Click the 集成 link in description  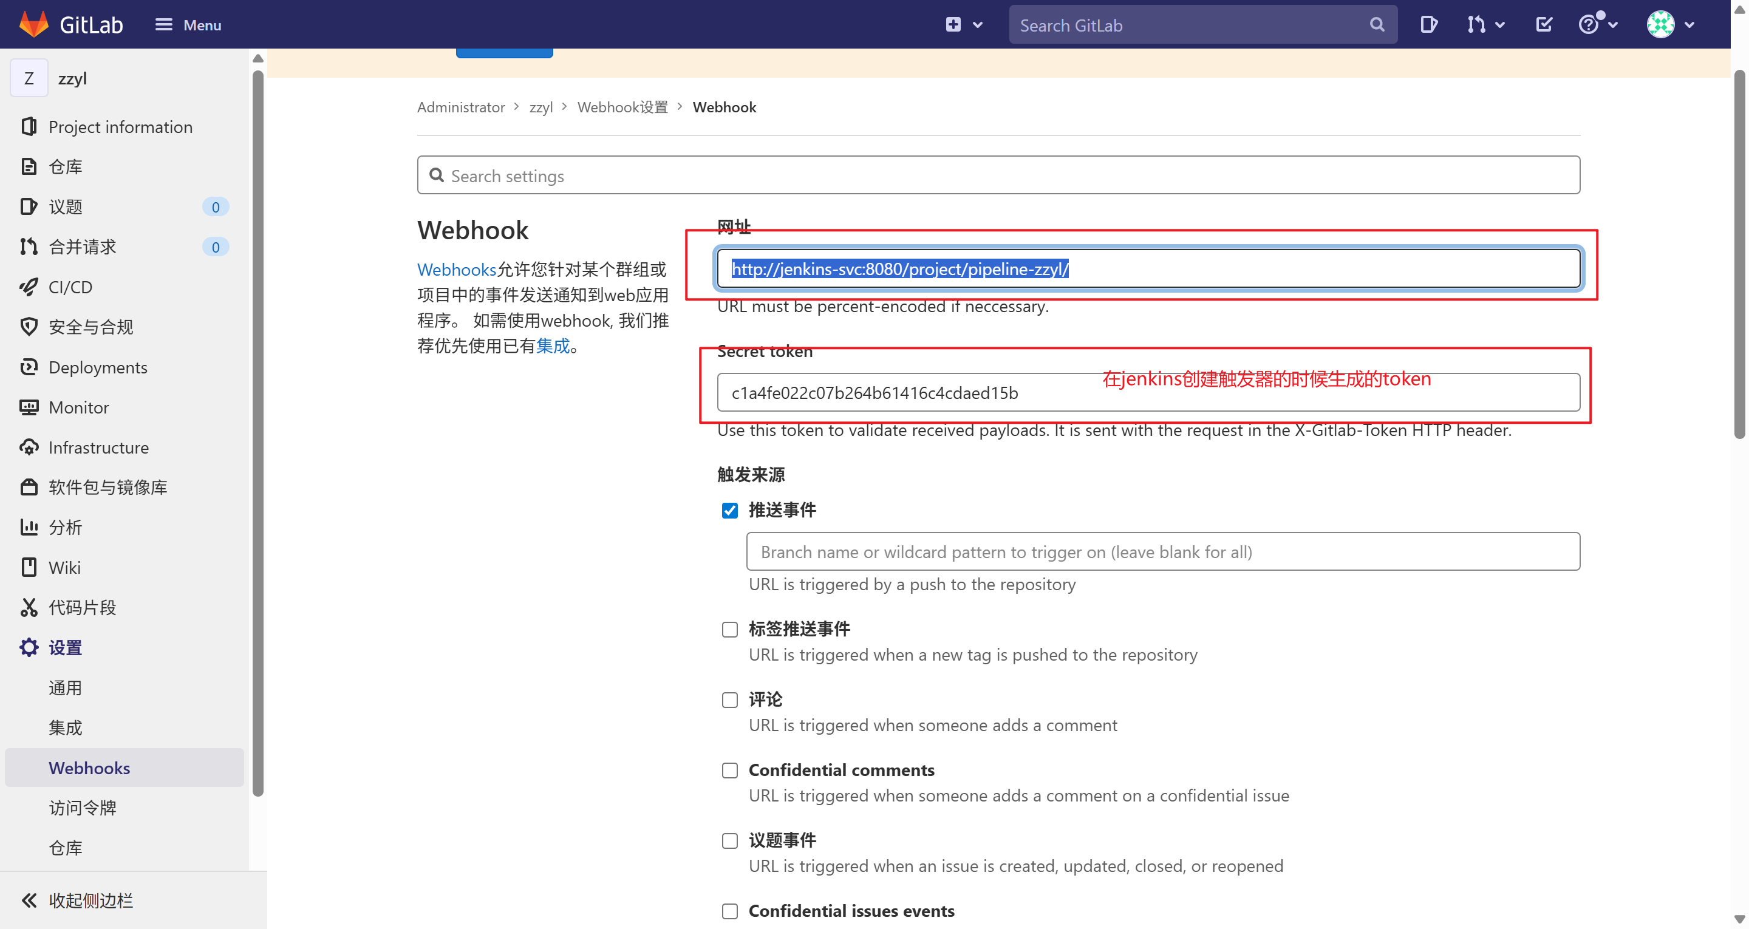click(x=553, y=345)
